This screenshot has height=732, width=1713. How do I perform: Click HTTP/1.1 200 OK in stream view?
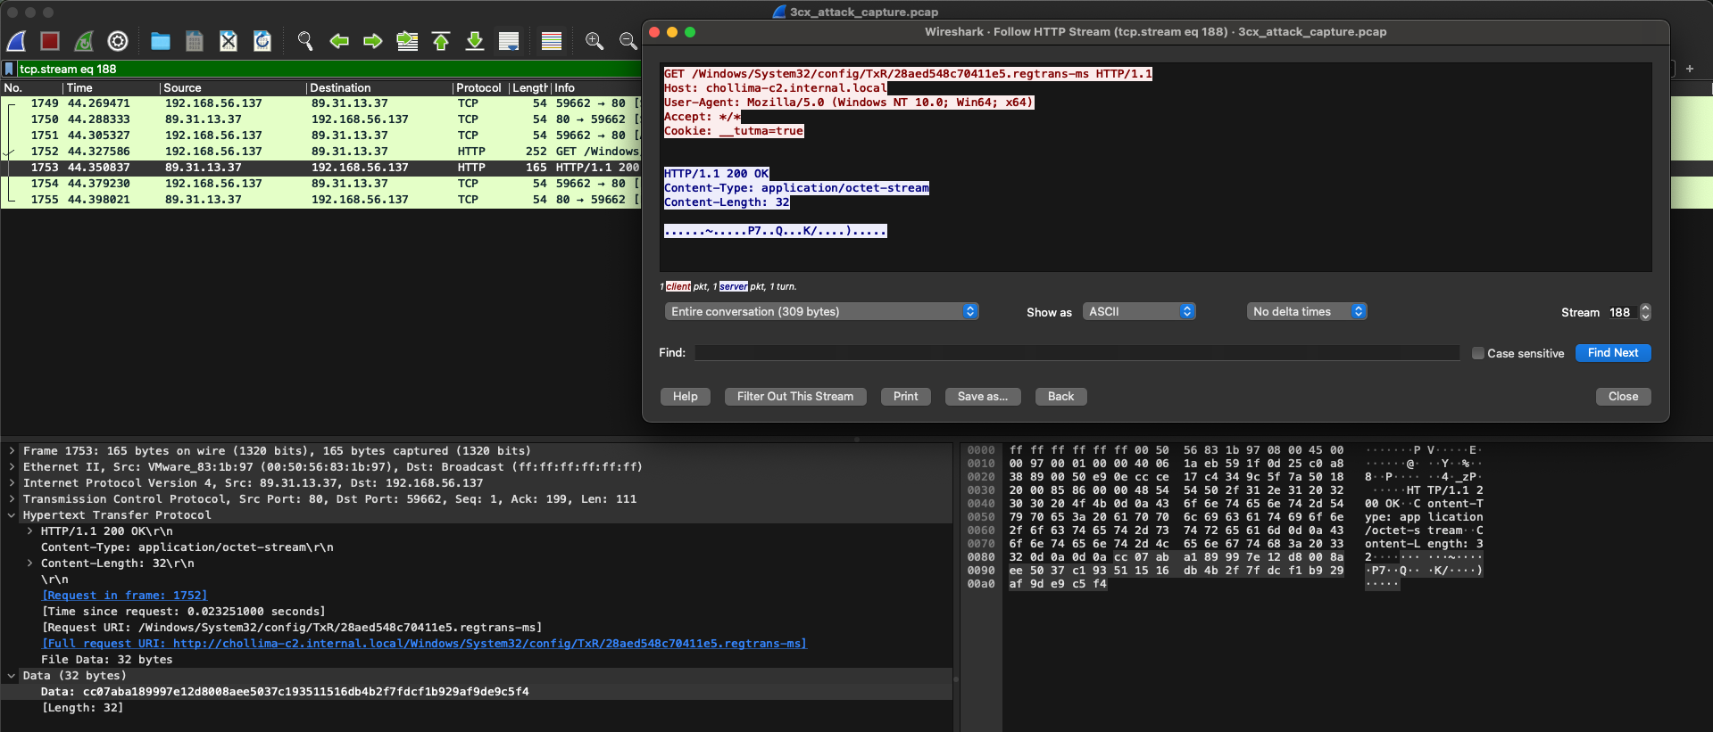point(716,174)
